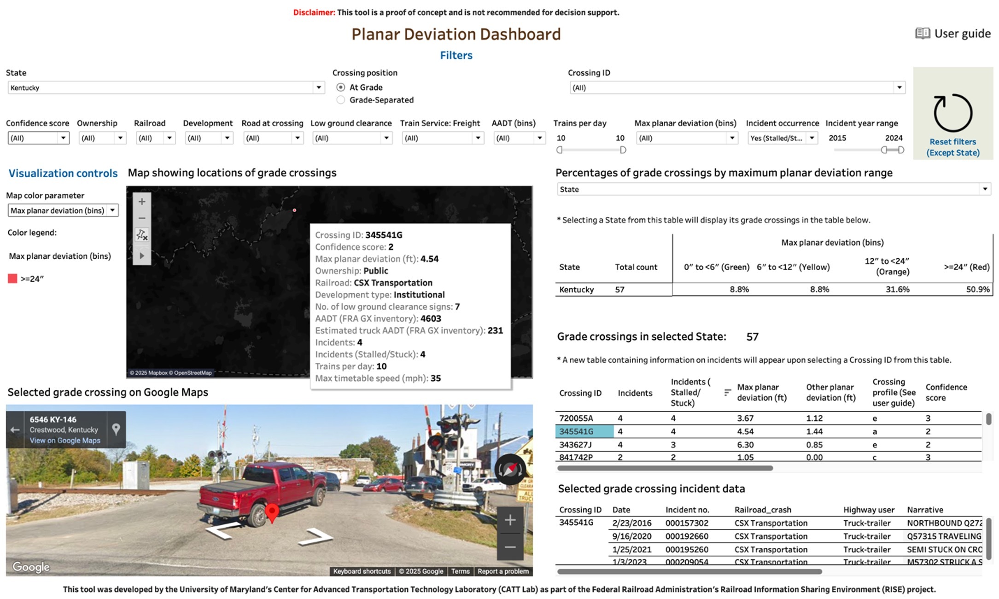This screenshot has width=999, height=599.
Task: Click incident number 000192660
Action: [687, 536]
